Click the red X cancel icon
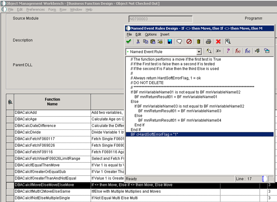This screenshot has height=202, width=277. coord(219,42)
